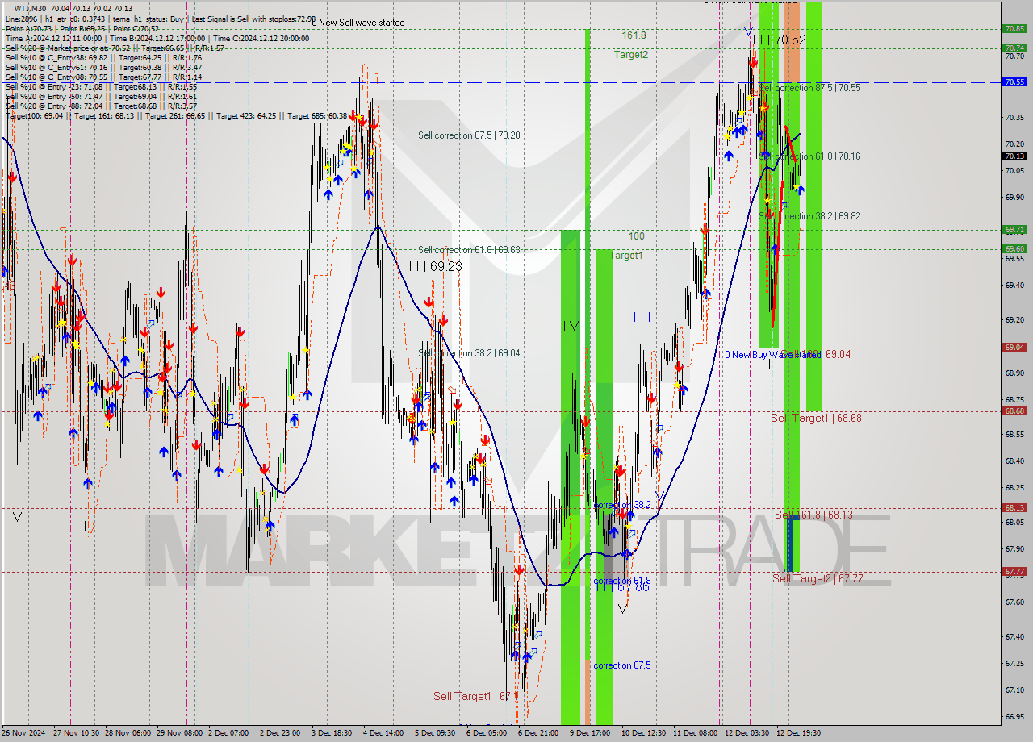Click the 'Sell correction 38.2 | 69.82' label

(809, 216)
